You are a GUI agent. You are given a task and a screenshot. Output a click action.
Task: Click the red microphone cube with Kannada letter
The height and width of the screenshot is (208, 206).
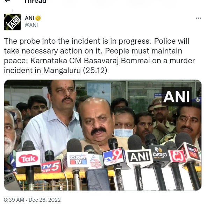pyautogui.click(x=178, y=157)
